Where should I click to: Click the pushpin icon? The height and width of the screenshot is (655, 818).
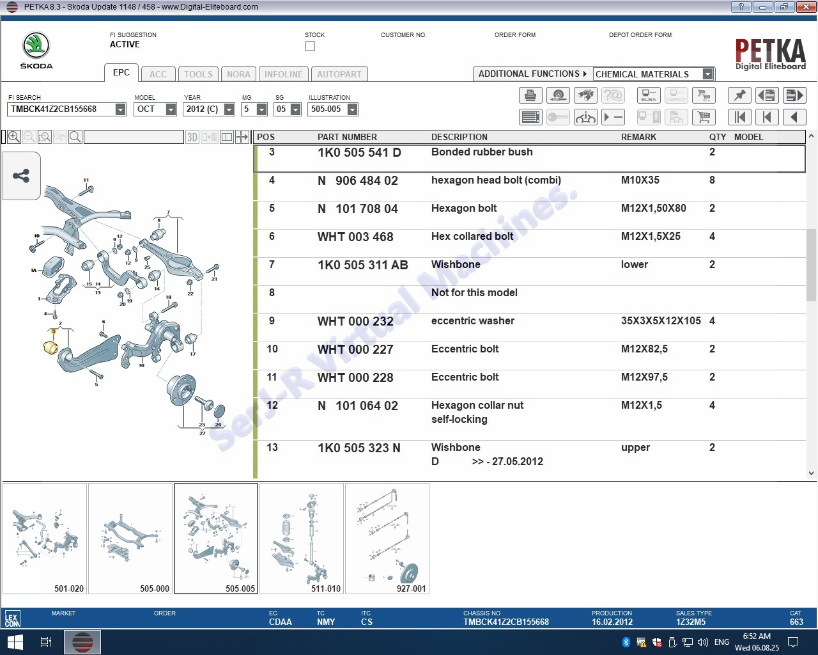tap(739, 96)
